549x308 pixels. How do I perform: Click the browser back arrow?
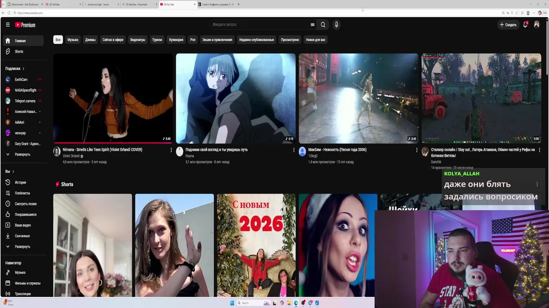coord(3,13)
